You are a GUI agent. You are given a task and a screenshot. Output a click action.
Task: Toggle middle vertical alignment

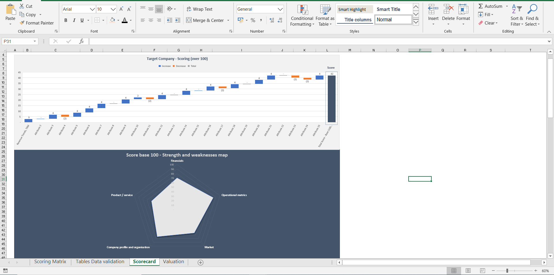(151, 9)
